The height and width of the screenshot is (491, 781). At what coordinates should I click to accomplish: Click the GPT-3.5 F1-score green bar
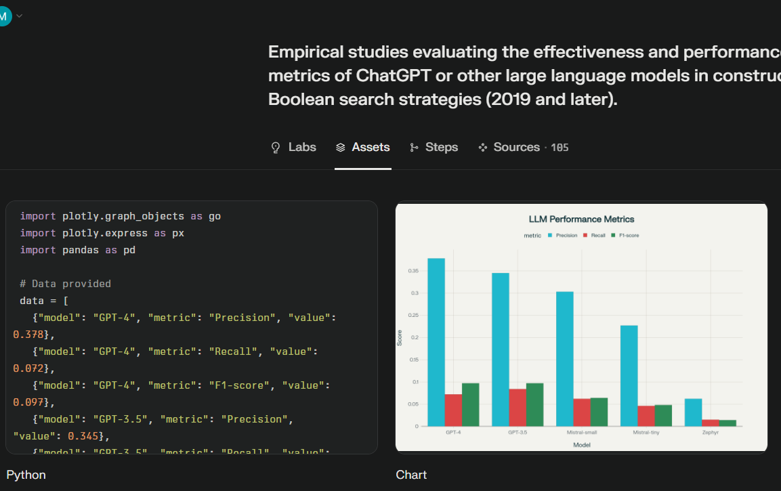tap(535, 405)
